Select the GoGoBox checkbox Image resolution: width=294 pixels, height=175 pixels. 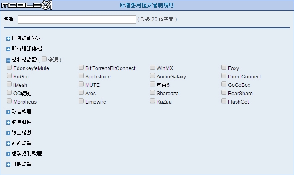[x=224, y=84]
